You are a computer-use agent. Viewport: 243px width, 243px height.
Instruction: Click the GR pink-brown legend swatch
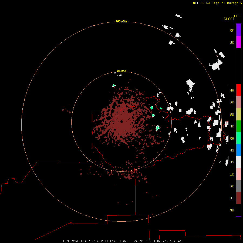238,102
